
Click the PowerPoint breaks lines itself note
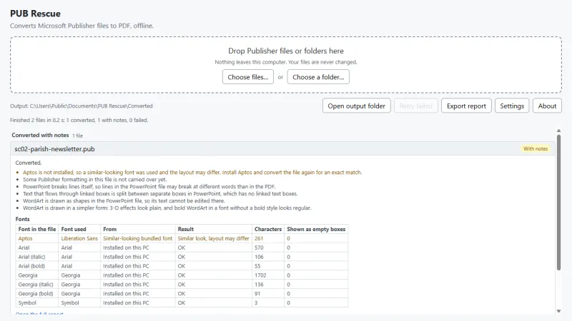149,186
